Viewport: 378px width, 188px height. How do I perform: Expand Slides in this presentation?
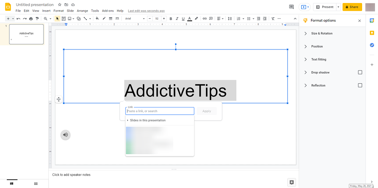coord(147,121)
